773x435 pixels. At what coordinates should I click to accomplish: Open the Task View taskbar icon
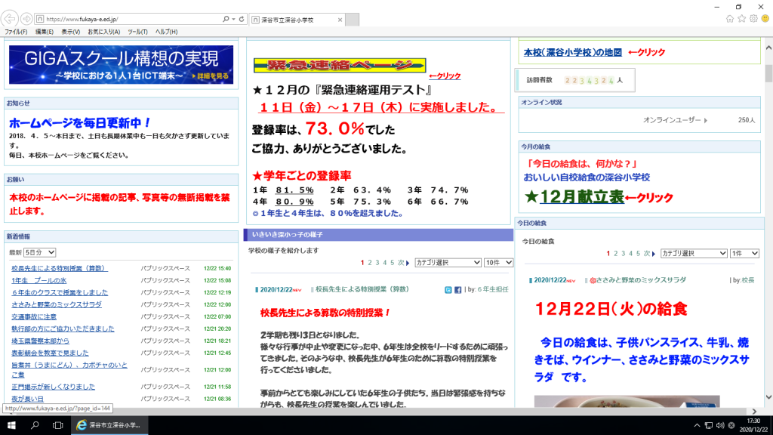click(58, 425)
